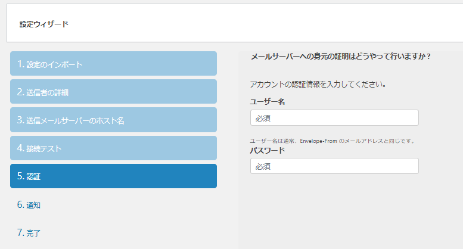The height and width of the screenshot is (249, 463).
Task: Click the メールサーバーへの身元の証明 heading
Action: (x=341, y=57)
